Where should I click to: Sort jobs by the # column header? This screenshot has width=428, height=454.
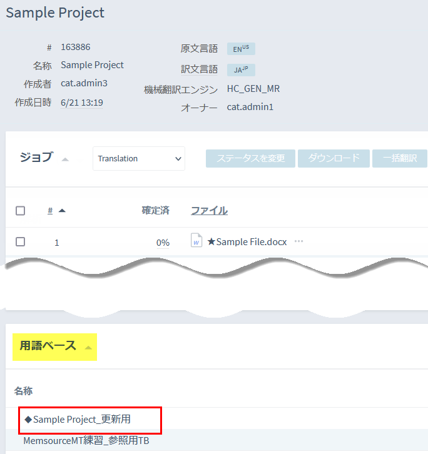(50, 211)
